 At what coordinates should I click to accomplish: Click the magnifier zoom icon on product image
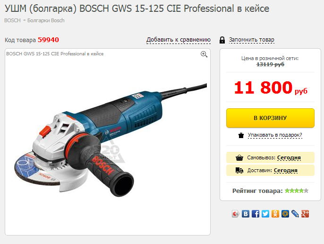(x=204, y=54)
